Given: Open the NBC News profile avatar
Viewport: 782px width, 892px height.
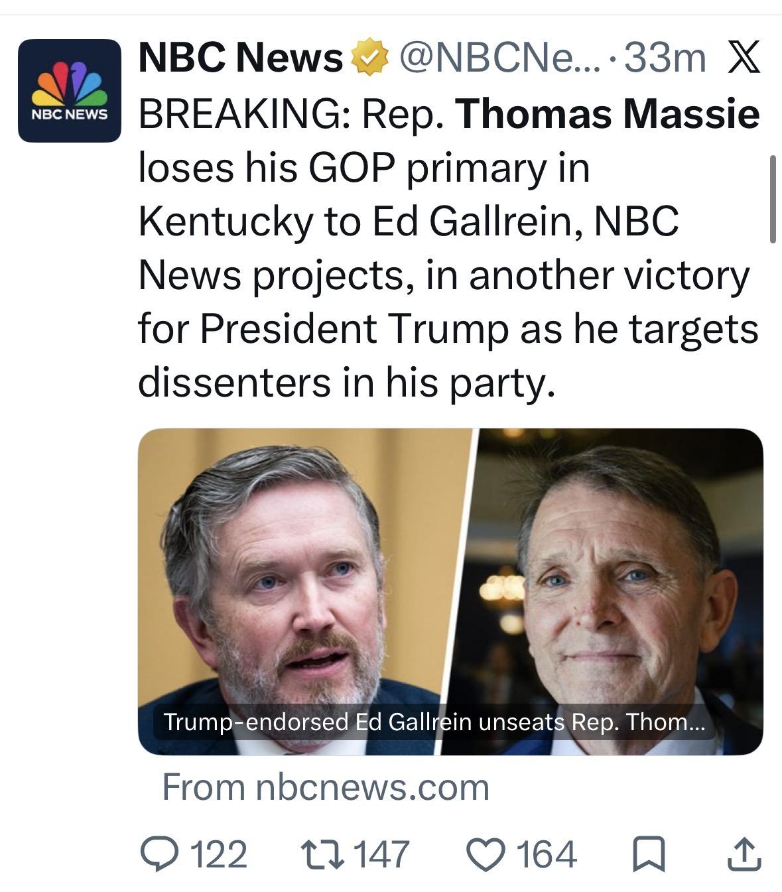Looking at the screenshot, I should 70,91.
